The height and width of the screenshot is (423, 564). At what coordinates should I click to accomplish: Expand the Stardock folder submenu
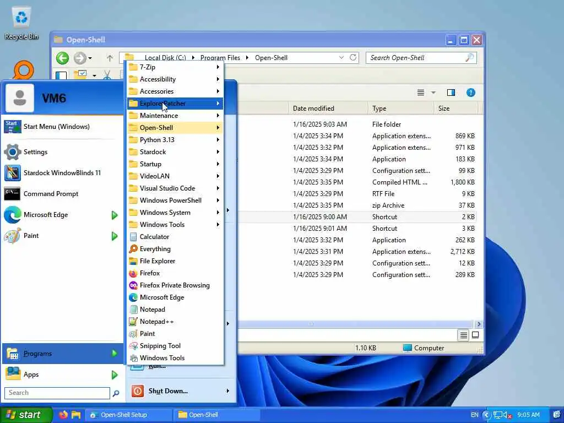175,152
